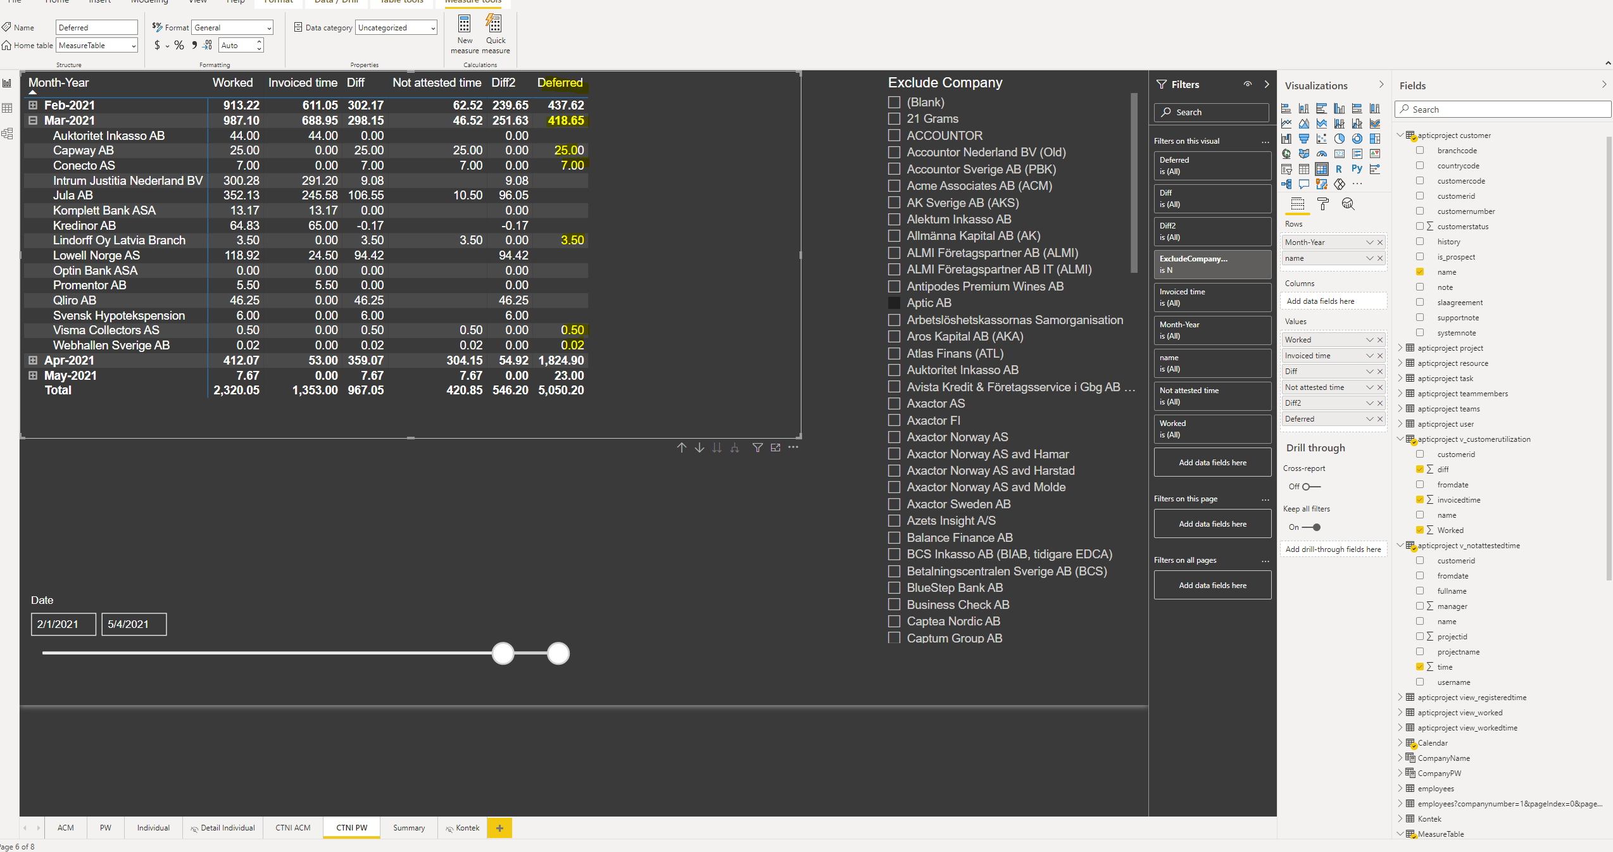Open the Data category dropdown
Image resolution: width=1613 pixels, height=852 pixels.
point(396,28)
